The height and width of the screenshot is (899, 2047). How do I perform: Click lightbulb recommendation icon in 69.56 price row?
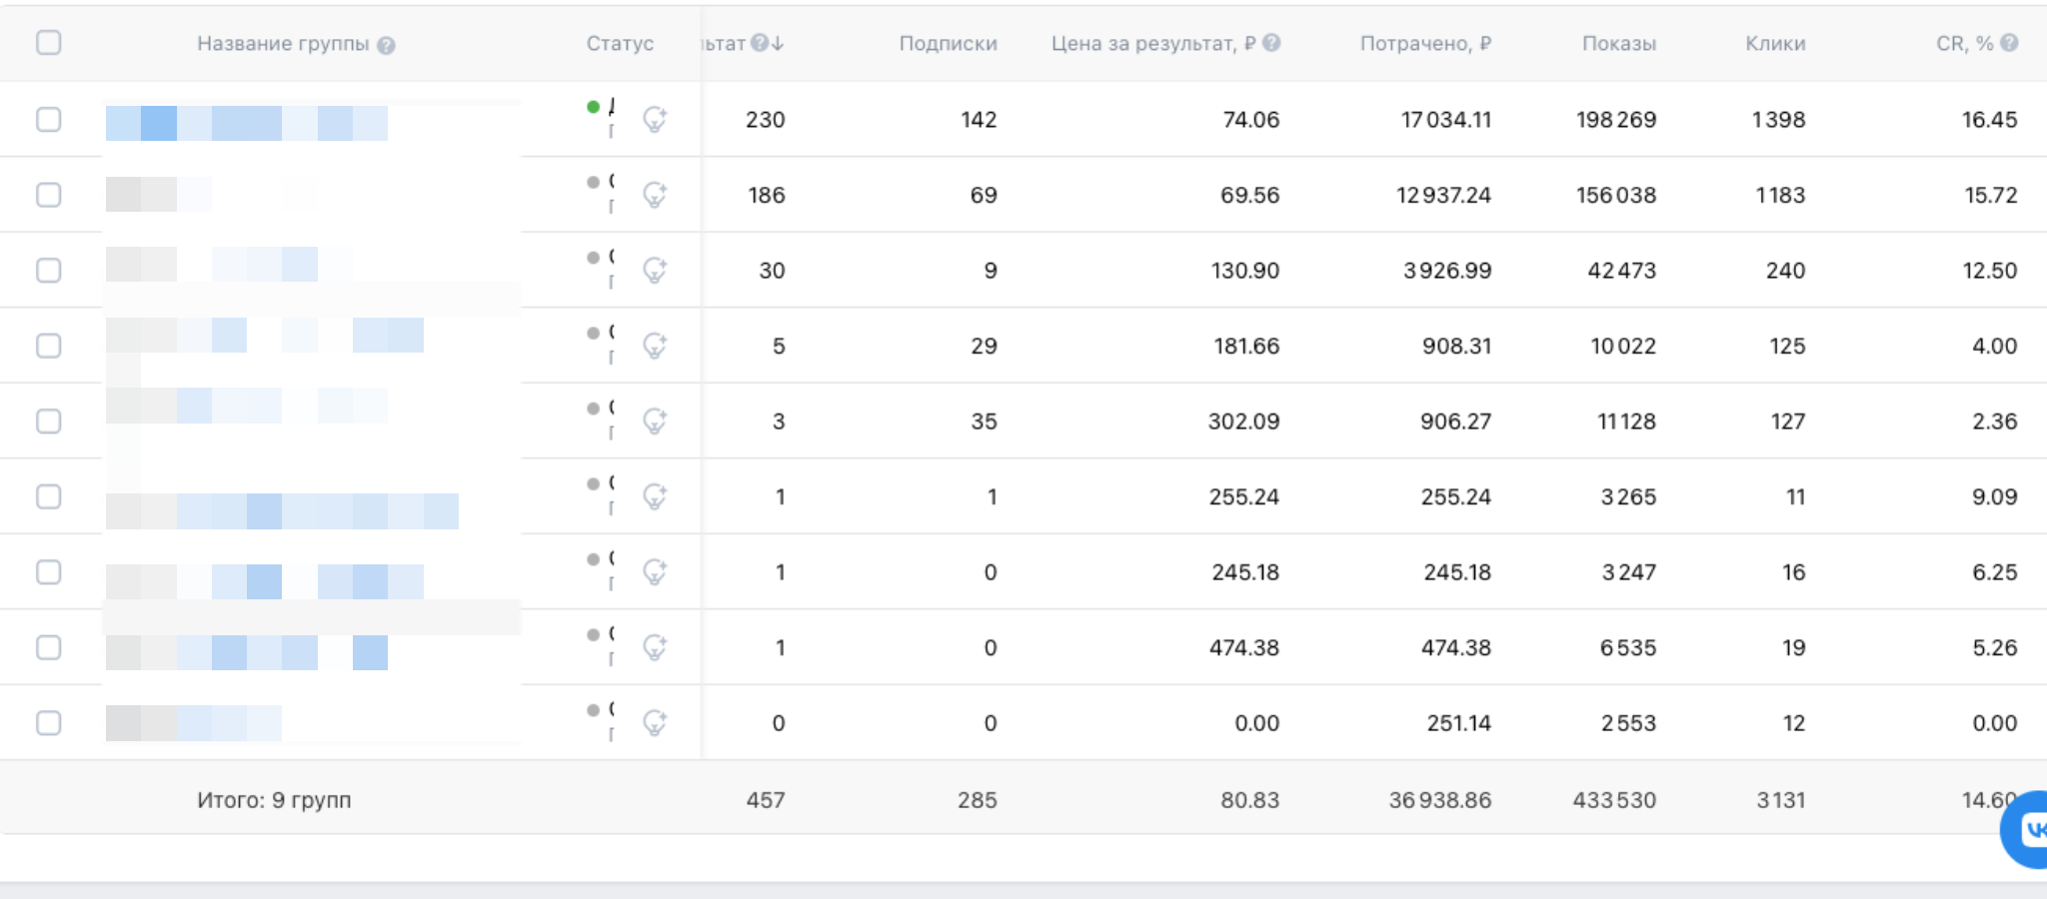(x=655, y=195)
